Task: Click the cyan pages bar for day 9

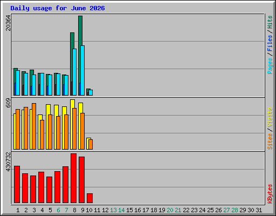Action: tap(82, 70)
